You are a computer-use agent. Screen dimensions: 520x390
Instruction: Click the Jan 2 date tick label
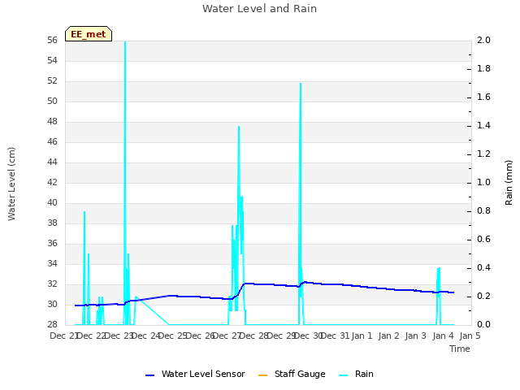pos(388,336)
